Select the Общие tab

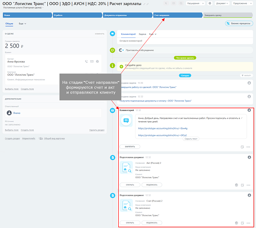(x=9, y=23)
